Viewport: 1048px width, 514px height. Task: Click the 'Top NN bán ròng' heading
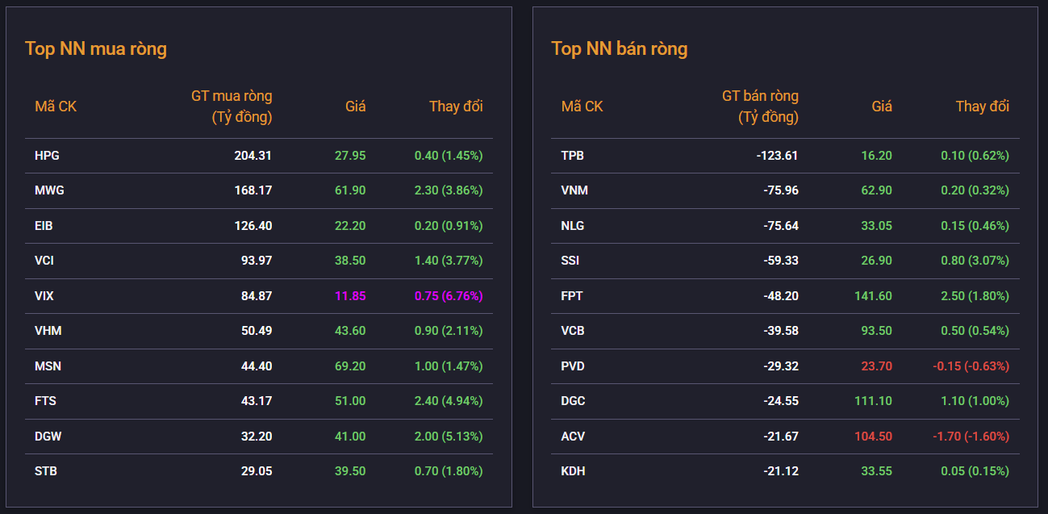click(x=620, y=48)
